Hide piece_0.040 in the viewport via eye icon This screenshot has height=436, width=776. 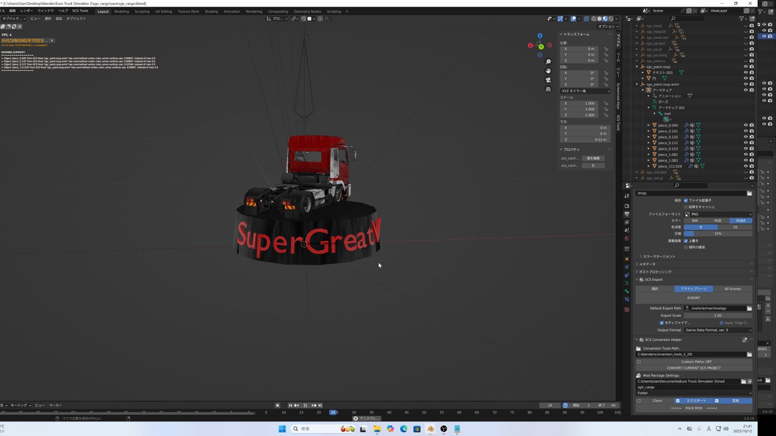(x=746, y=125)
